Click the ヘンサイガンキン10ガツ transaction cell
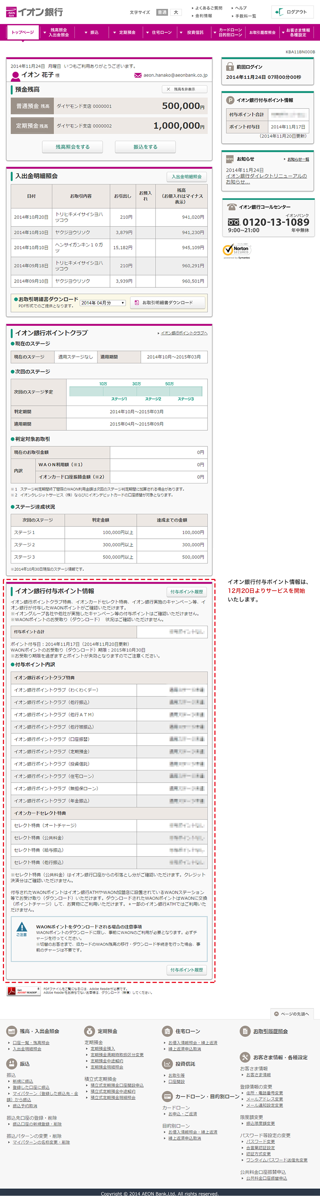Viewport: 320px width, 1196px height. pyautogui.click(x=81, y=247)
